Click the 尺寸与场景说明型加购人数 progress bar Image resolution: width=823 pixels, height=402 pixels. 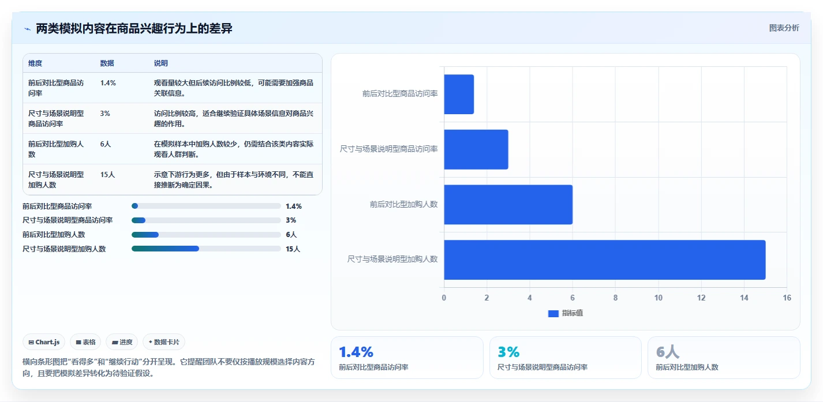pos(206,249)
